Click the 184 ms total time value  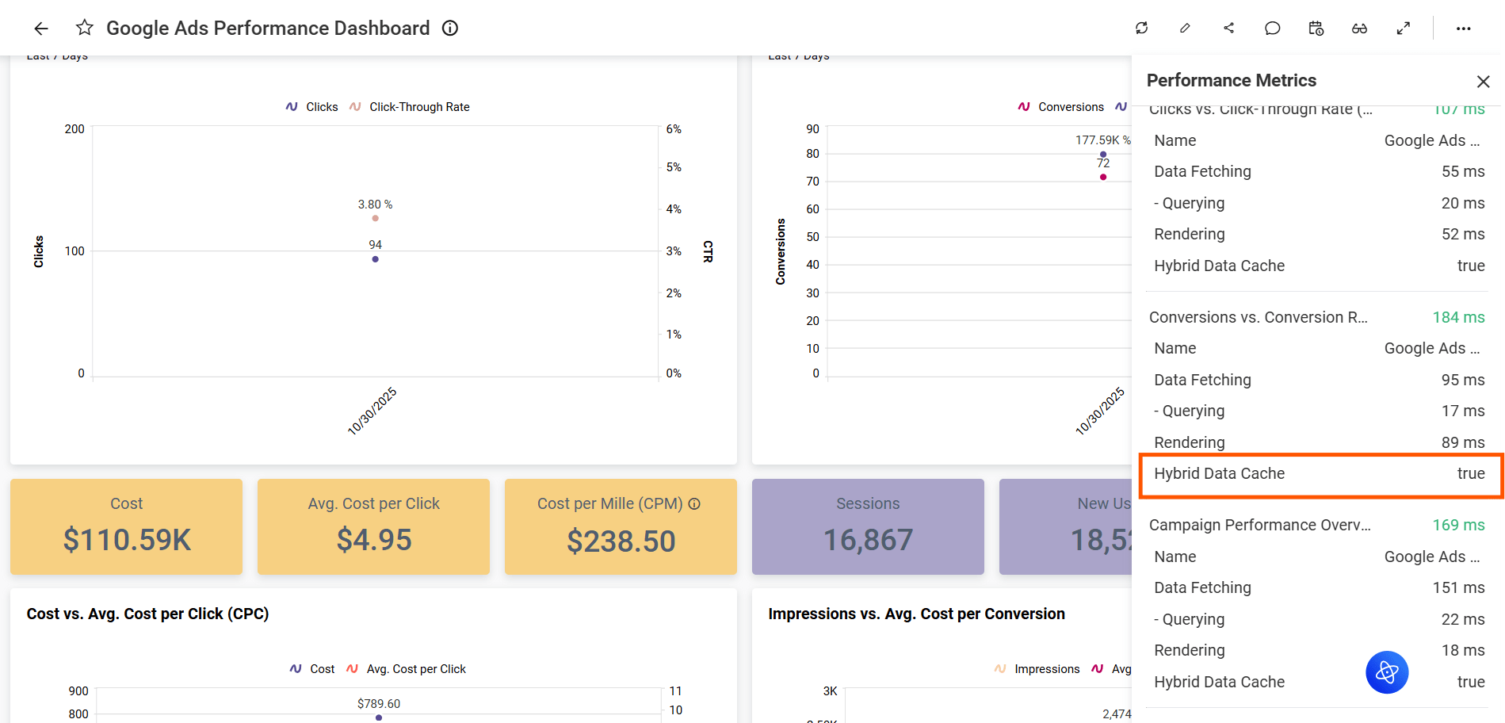[1458, 317]
